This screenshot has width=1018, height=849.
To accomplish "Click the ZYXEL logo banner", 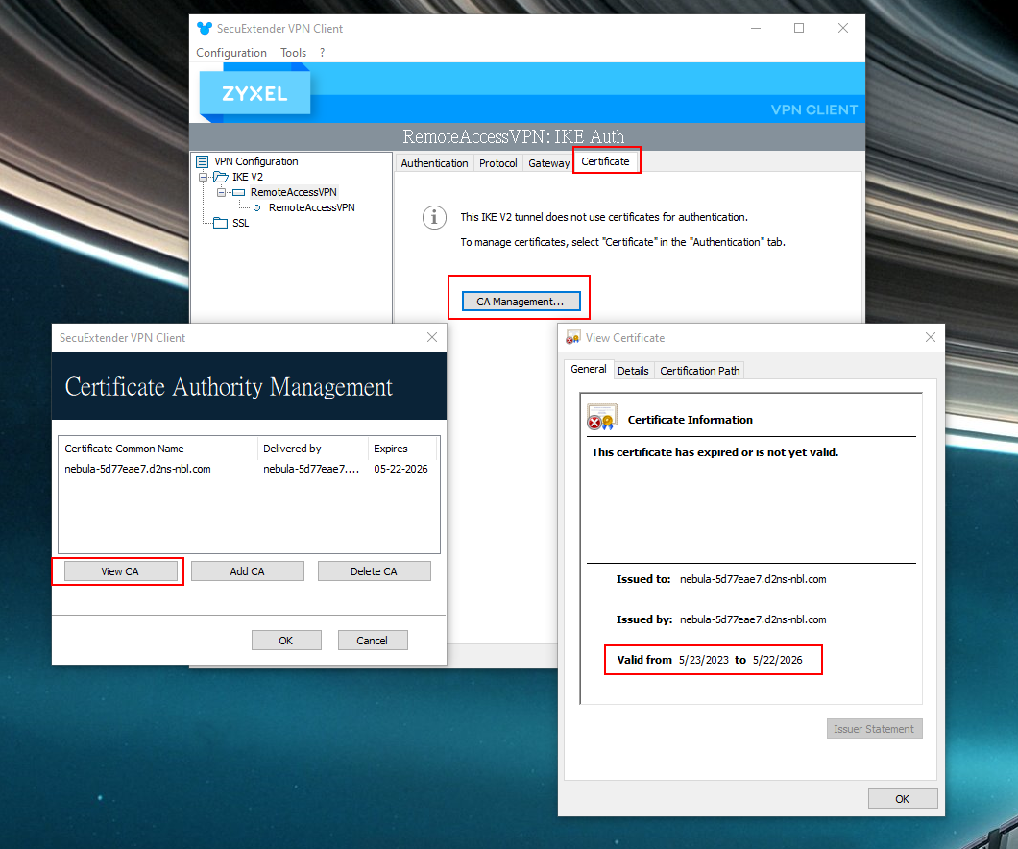I will click(x=254, y=93).
